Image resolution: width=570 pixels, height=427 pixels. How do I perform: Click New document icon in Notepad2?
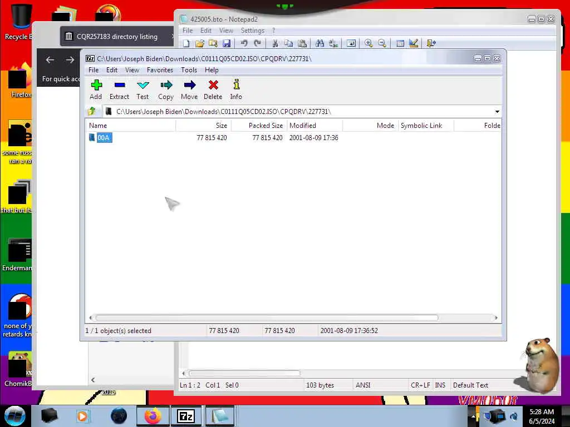pyautogui.click(x=186, y=43)
